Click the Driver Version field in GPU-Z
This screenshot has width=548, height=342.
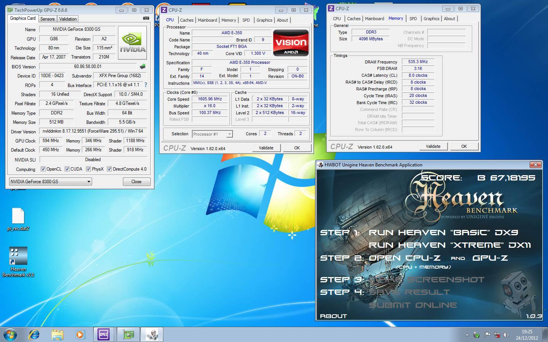93,131
